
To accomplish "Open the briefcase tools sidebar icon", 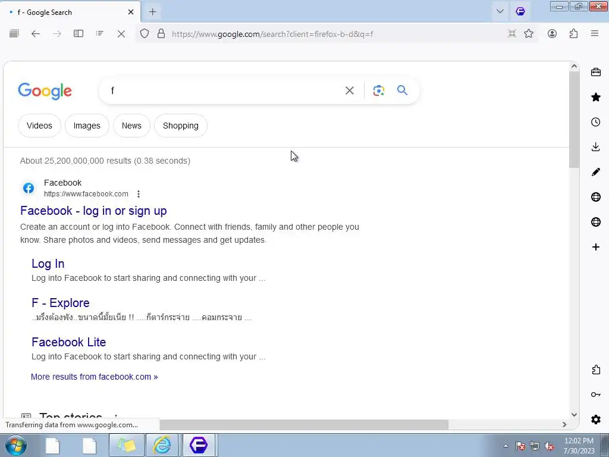I will [x=596, y=72].
